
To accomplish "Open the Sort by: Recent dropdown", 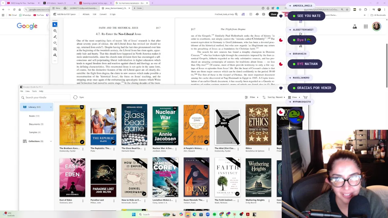I will pyautogui.click(x=274, y=97).
